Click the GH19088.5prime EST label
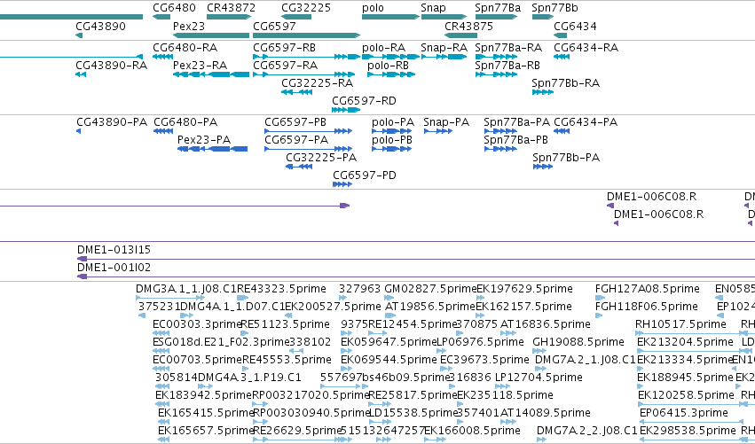 [x=578, y=341]
